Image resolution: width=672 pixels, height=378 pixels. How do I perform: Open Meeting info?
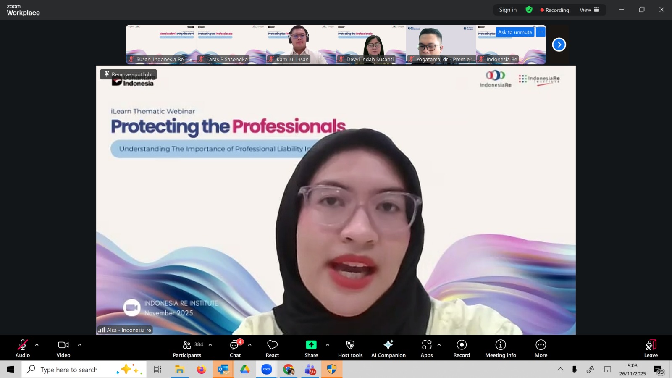[501, 349]
